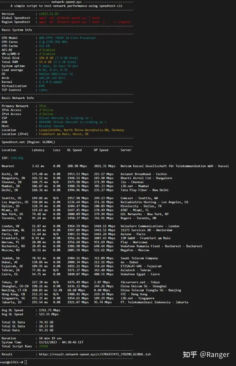Click the SYNLINQ ISP name
The height and width of the screenshot is (366, 236).
[x=17, y=158]
